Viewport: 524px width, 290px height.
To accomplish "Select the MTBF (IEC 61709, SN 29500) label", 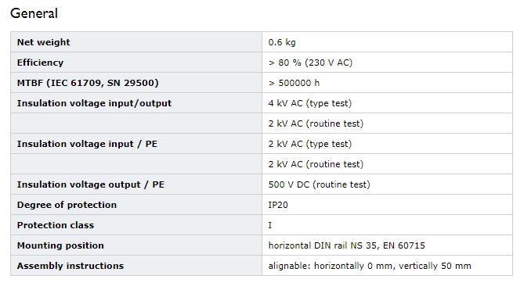I will point(88,83).
